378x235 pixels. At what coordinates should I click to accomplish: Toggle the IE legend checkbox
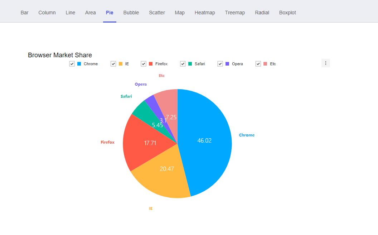pyautogui.click(x=113, y=64)
